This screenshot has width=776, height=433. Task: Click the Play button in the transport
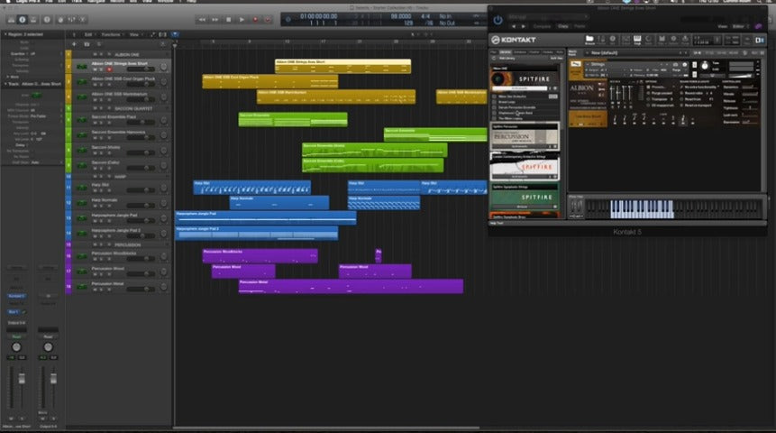click(242, 19)
